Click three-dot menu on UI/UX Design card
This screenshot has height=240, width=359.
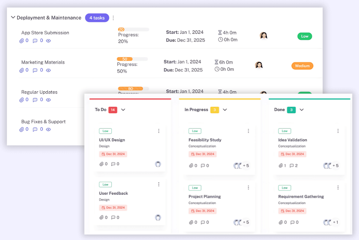click(x=159, y=131)
